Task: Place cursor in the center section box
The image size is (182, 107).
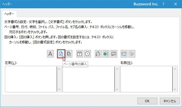Action: 88,79
